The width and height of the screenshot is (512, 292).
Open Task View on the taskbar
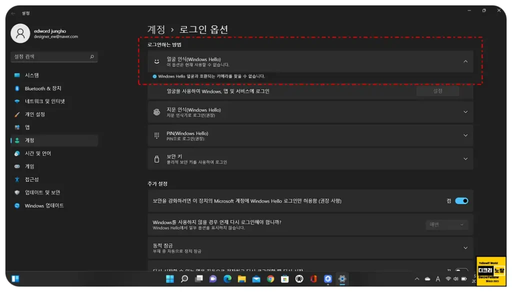tap(199, 279)
